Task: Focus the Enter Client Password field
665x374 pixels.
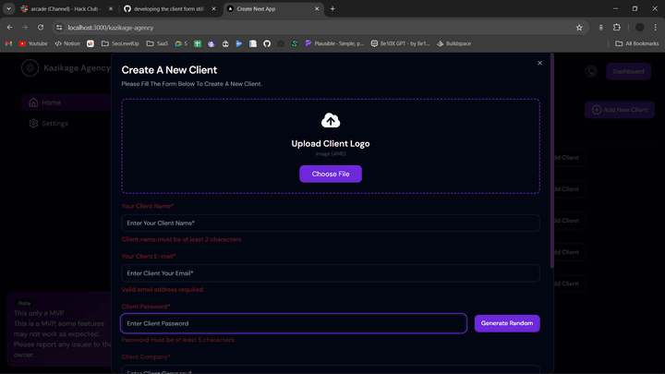Action: point(294,323)
